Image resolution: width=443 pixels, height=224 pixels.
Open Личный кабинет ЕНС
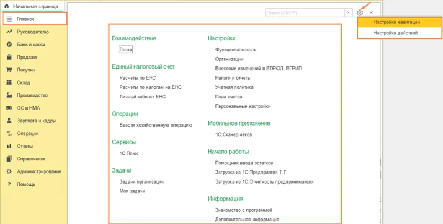[x=142, y=97]
